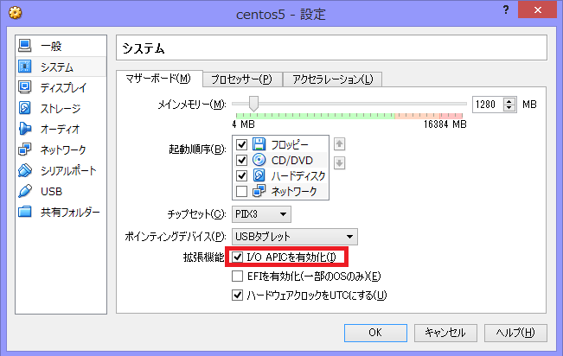Open ポインティングデバイス USBタブレット dropdown
563x356 pixels.
(295, 237)
